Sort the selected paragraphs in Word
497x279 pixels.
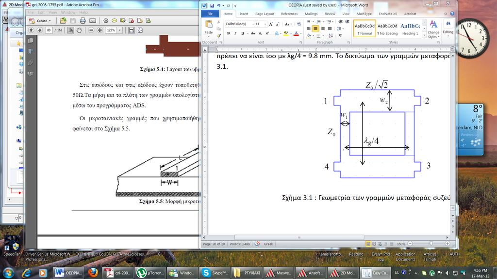click(331, 35)
